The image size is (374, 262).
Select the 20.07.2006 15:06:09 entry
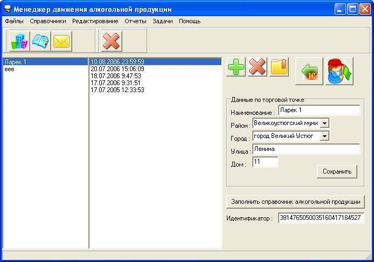point(117,69)
